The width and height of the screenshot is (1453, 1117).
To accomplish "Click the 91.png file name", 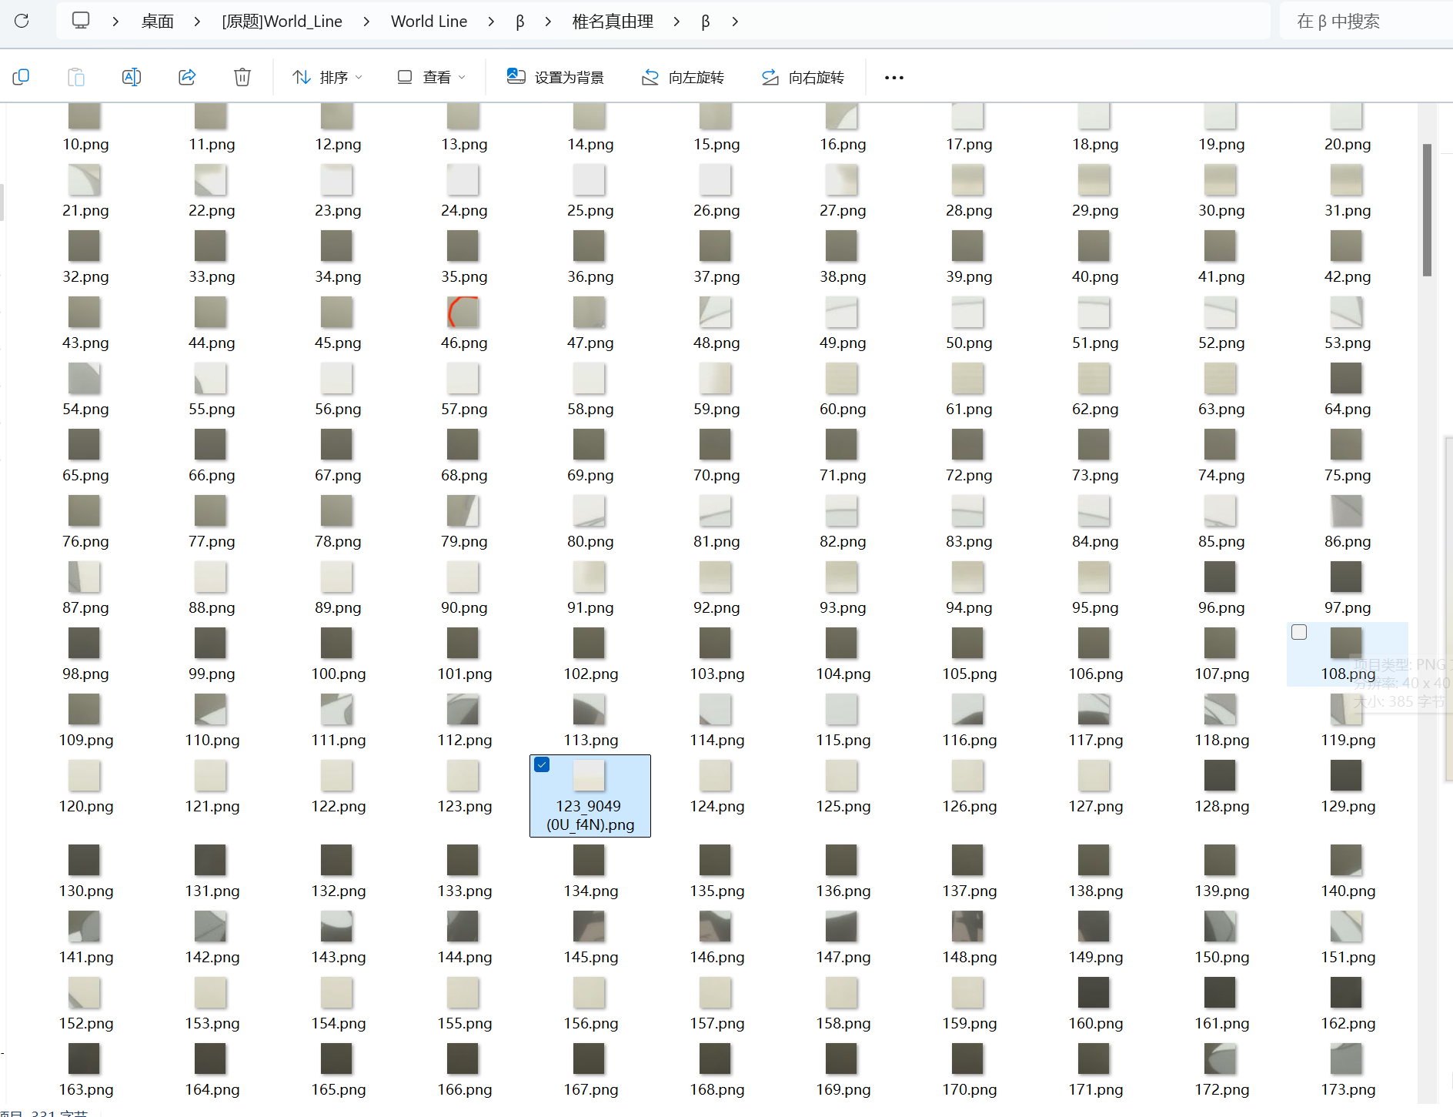I will point(590,607).
